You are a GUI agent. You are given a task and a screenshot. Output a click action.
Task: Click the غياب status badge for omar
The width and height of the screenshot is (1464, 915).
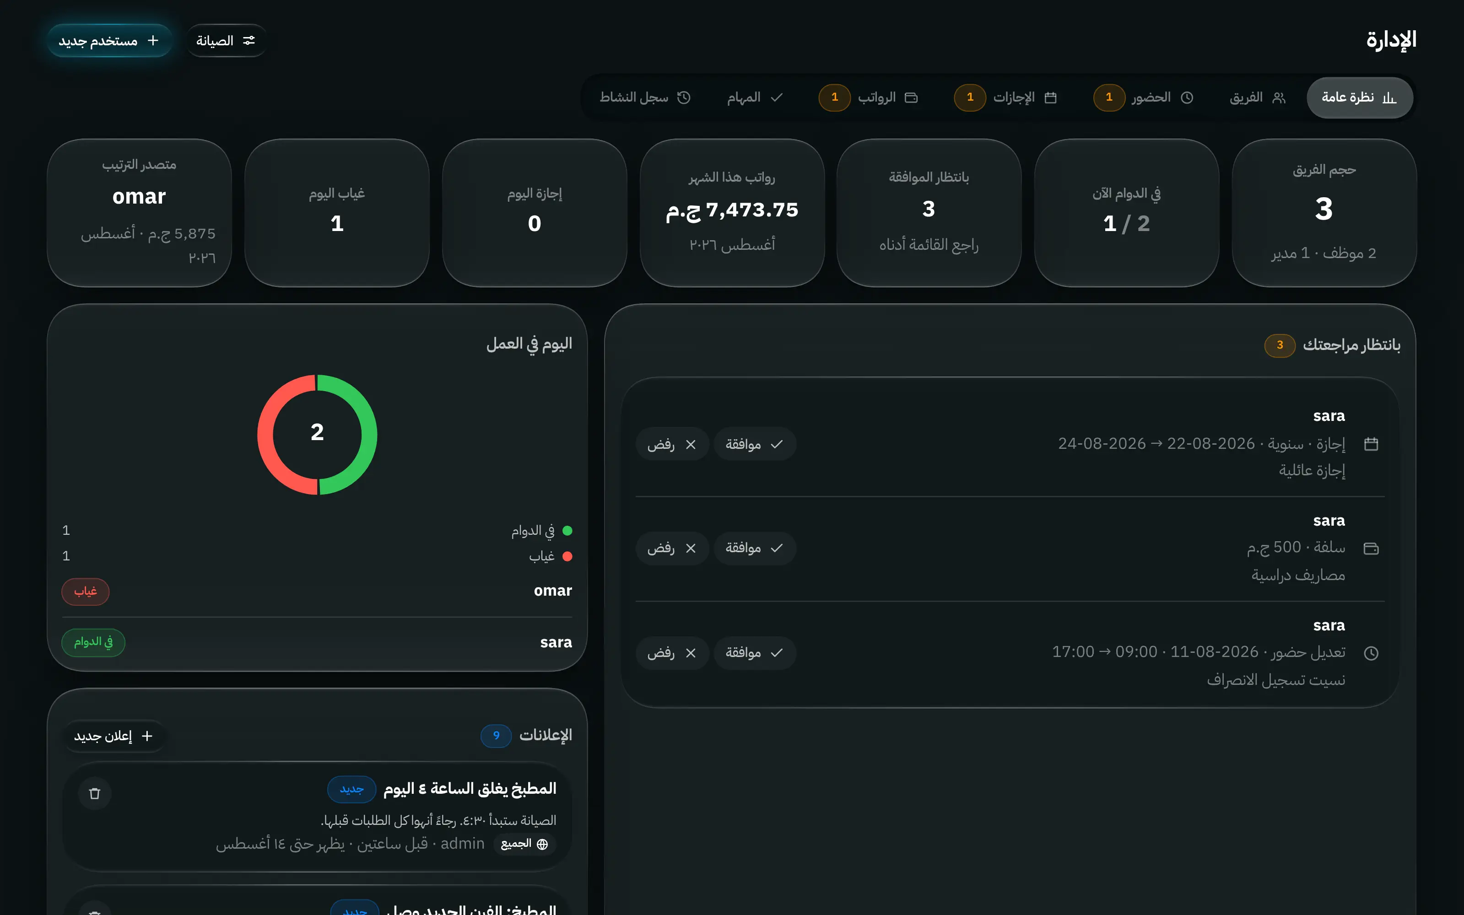pos(85,591)
